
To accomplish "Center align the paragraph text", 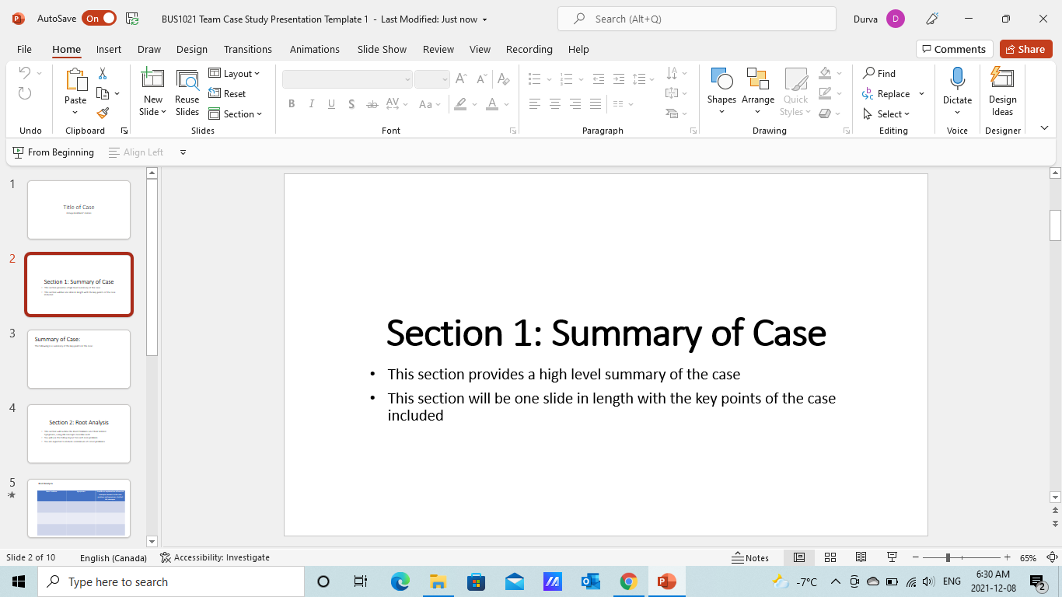I will coord(555,104).
